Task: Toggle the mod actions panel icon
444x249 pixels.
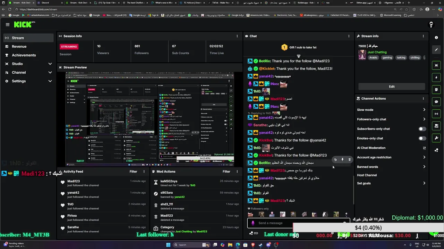Action: pos(436,126)
